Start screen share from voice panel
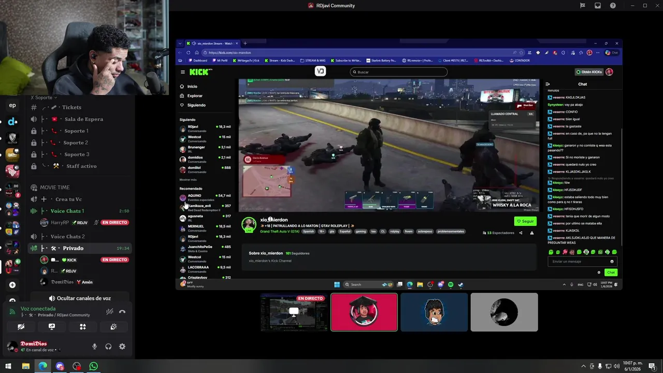The image size is (663, 373). point(52,327)
